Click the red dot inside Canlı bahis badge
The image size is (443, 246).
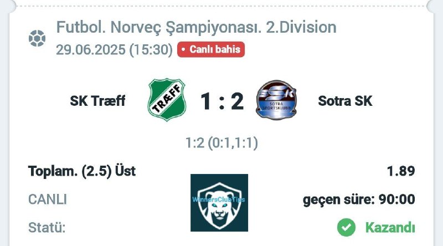[x=183, y=49]
